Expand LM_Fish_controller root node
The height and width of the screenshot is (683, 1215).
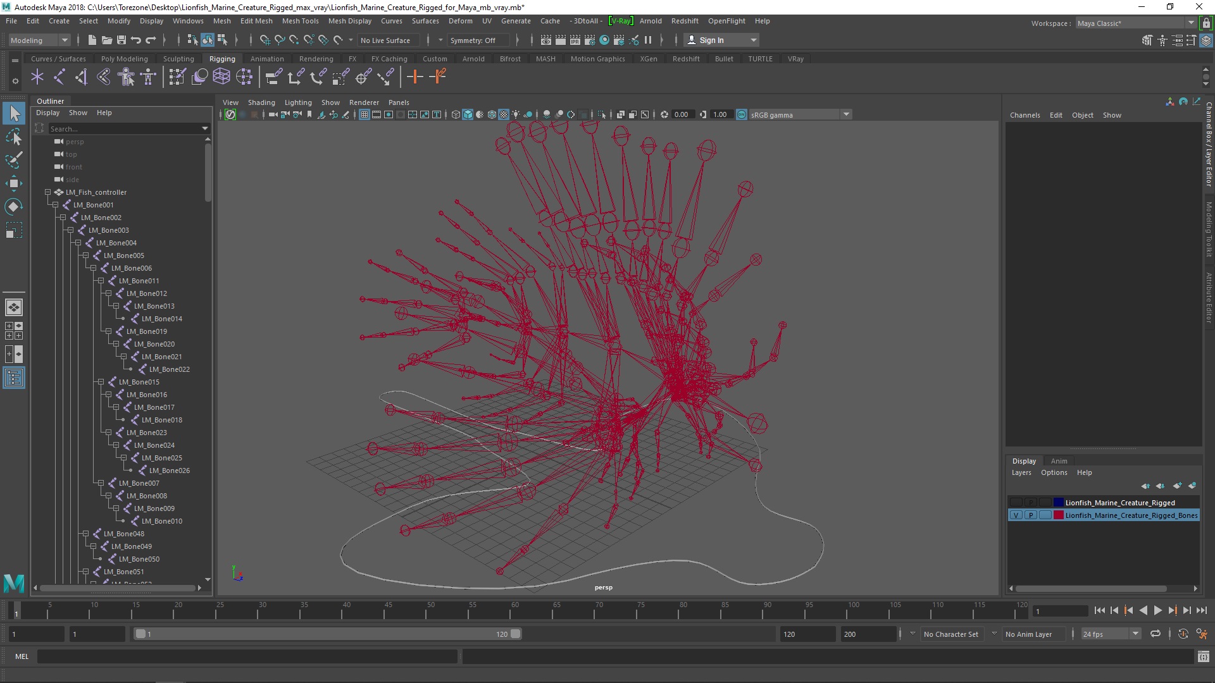click(46, 192)
